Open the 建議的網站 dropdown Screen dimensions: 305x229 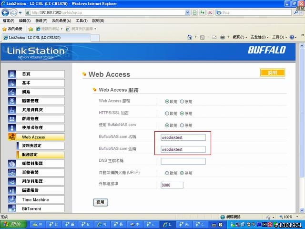[61, 29]
